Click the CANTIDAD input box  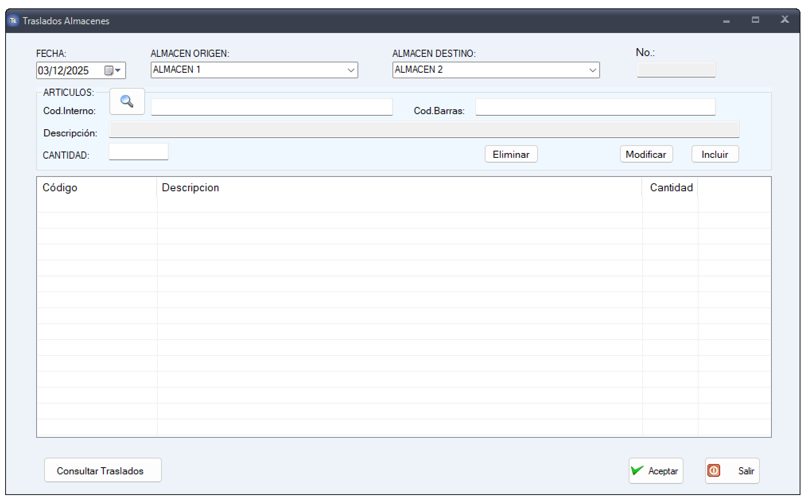coord(138,152)
